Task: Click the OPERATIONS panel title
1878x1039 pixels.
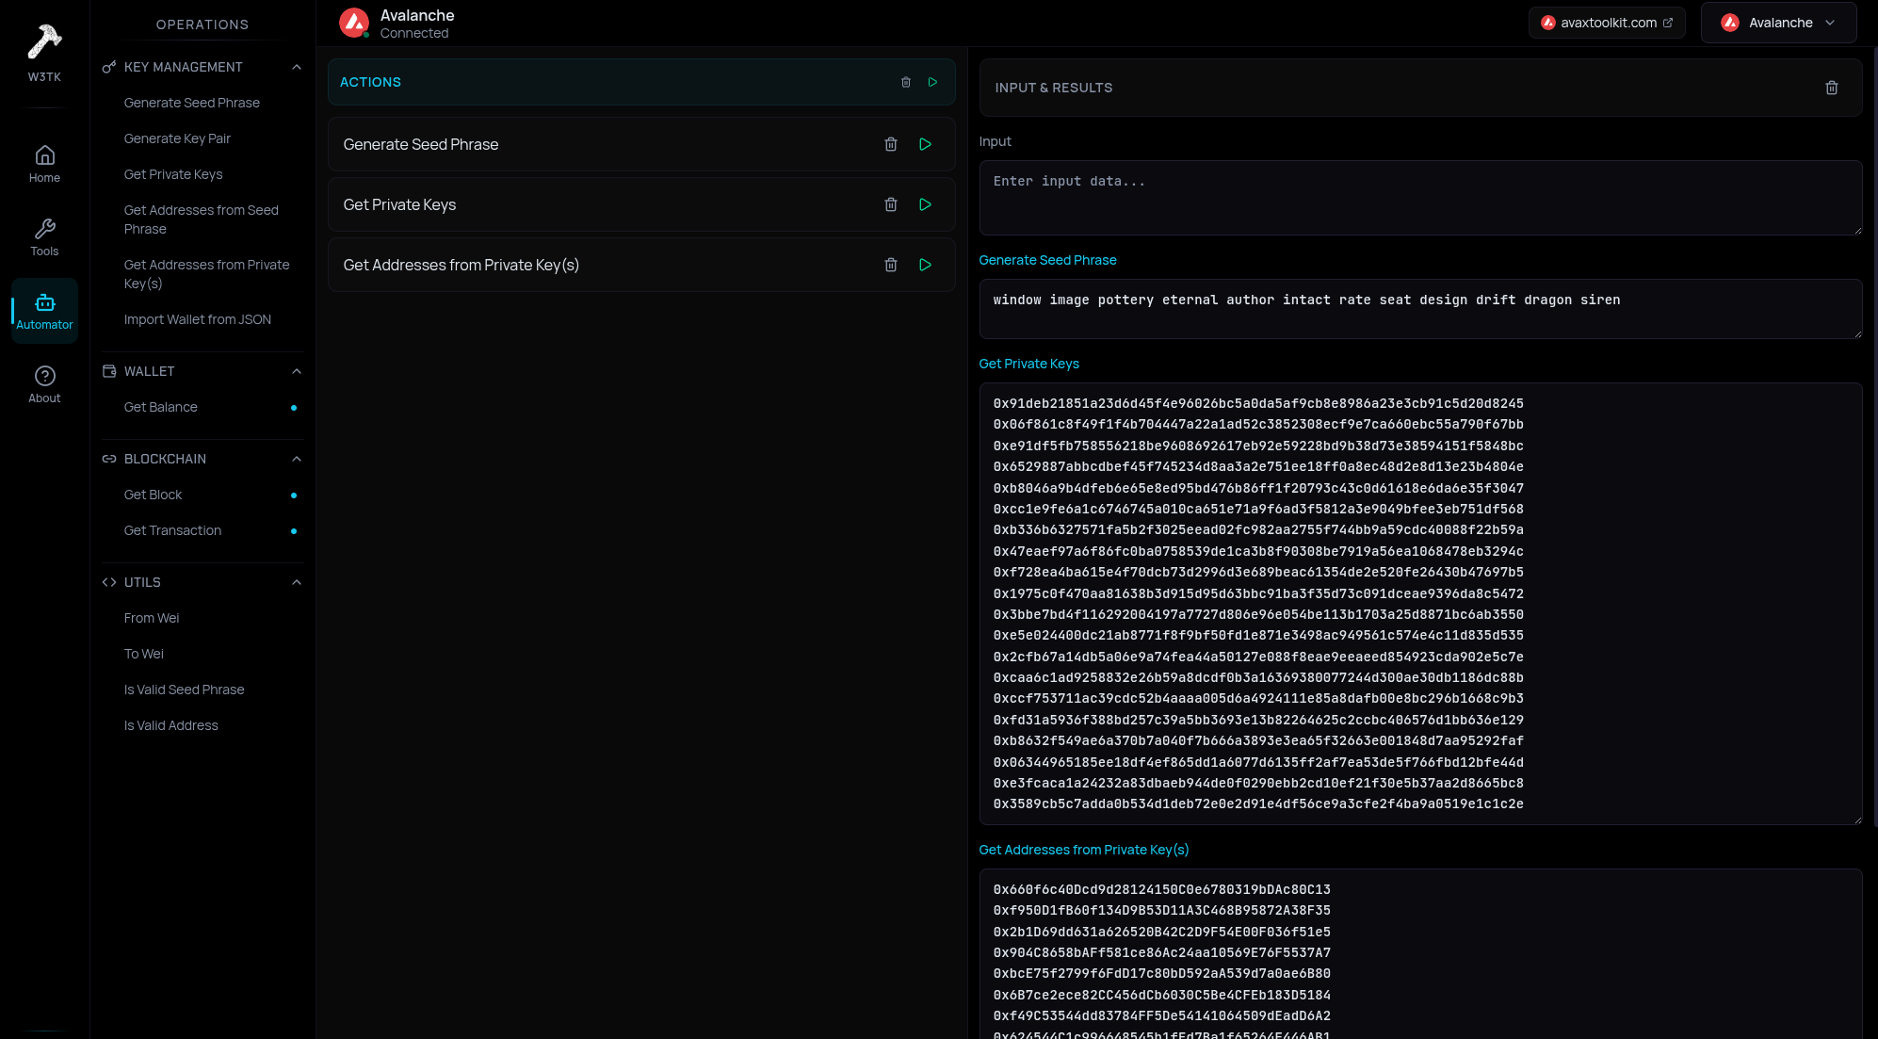Action: tap(202, 24)
